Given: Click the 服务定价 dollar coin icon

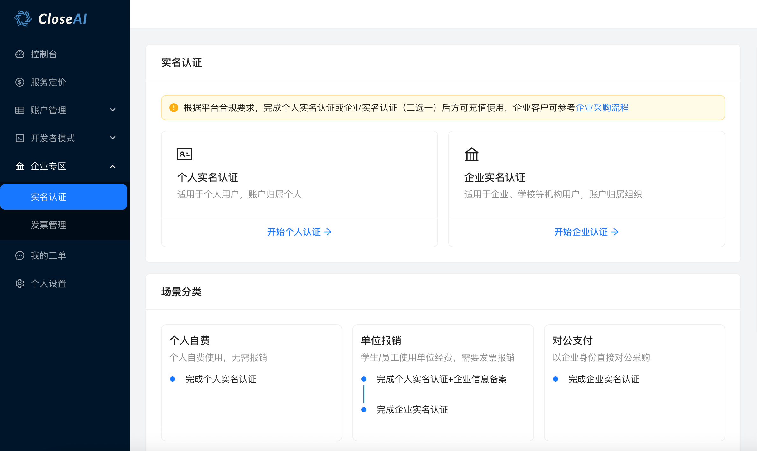Looking at the screenshot, I should (x=20, y=82).
